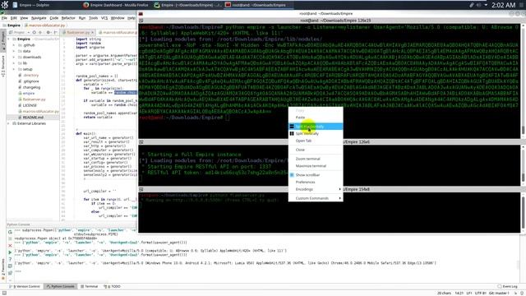
Task: Open the Code menu in PyCharm
Action: [54, 18]
